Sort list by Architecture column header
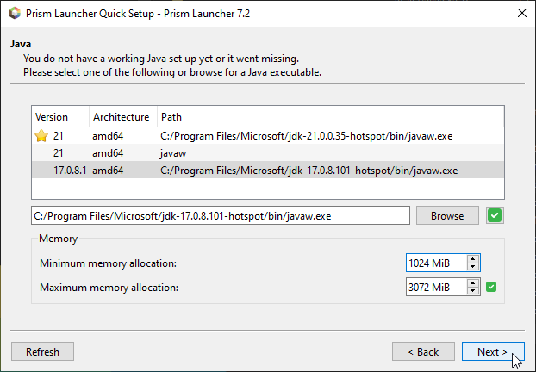Screen dimensions: 536x372 (121, 116)
